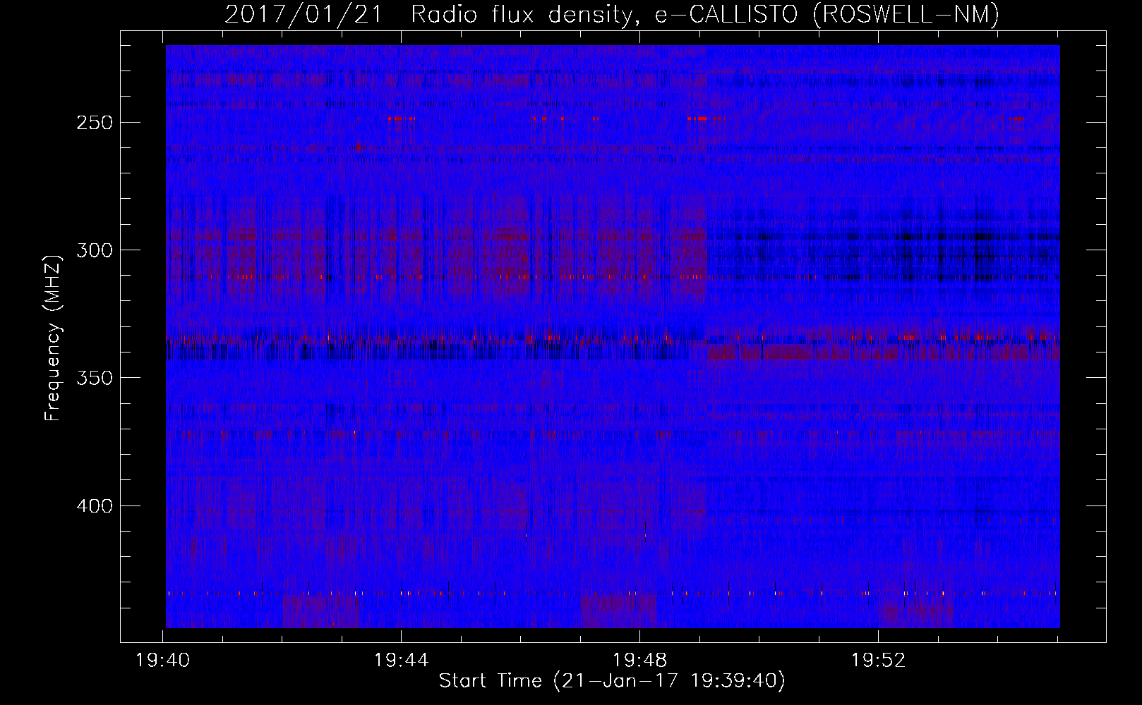This screenshot has width=1142, height=705.
Task: Select the 350 frequency tick label
Action: pyautogui.click(x=95, y=378)
